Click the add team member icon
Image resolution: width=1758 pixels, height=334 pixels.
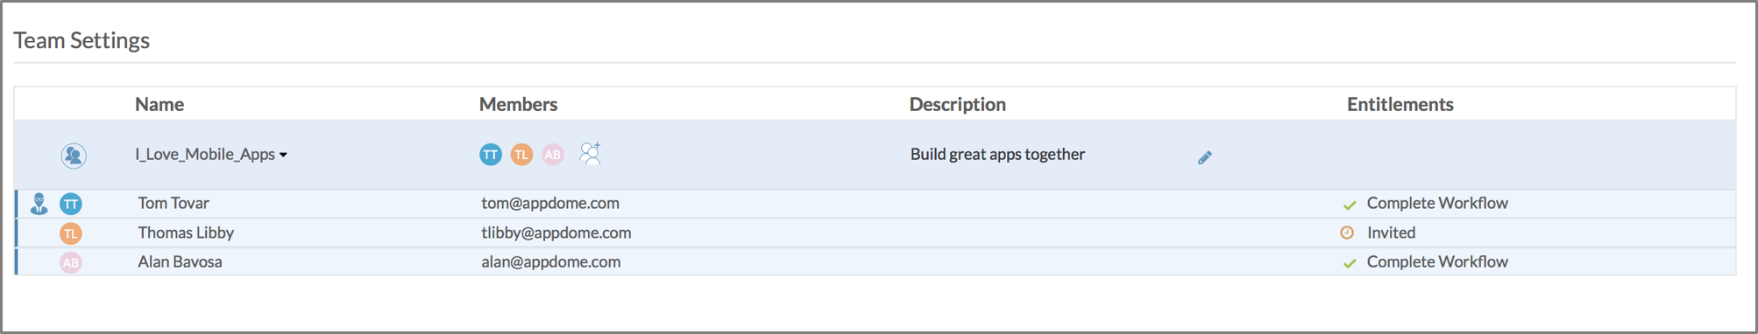coord(591,154)
